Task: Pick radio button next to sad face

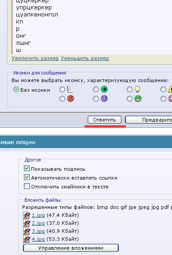Action: (96, 99)
